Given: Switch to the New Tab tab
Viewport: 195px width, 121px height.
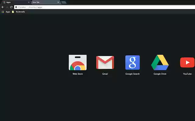Looking at the screenshot, I should click(x=45, y=2).
